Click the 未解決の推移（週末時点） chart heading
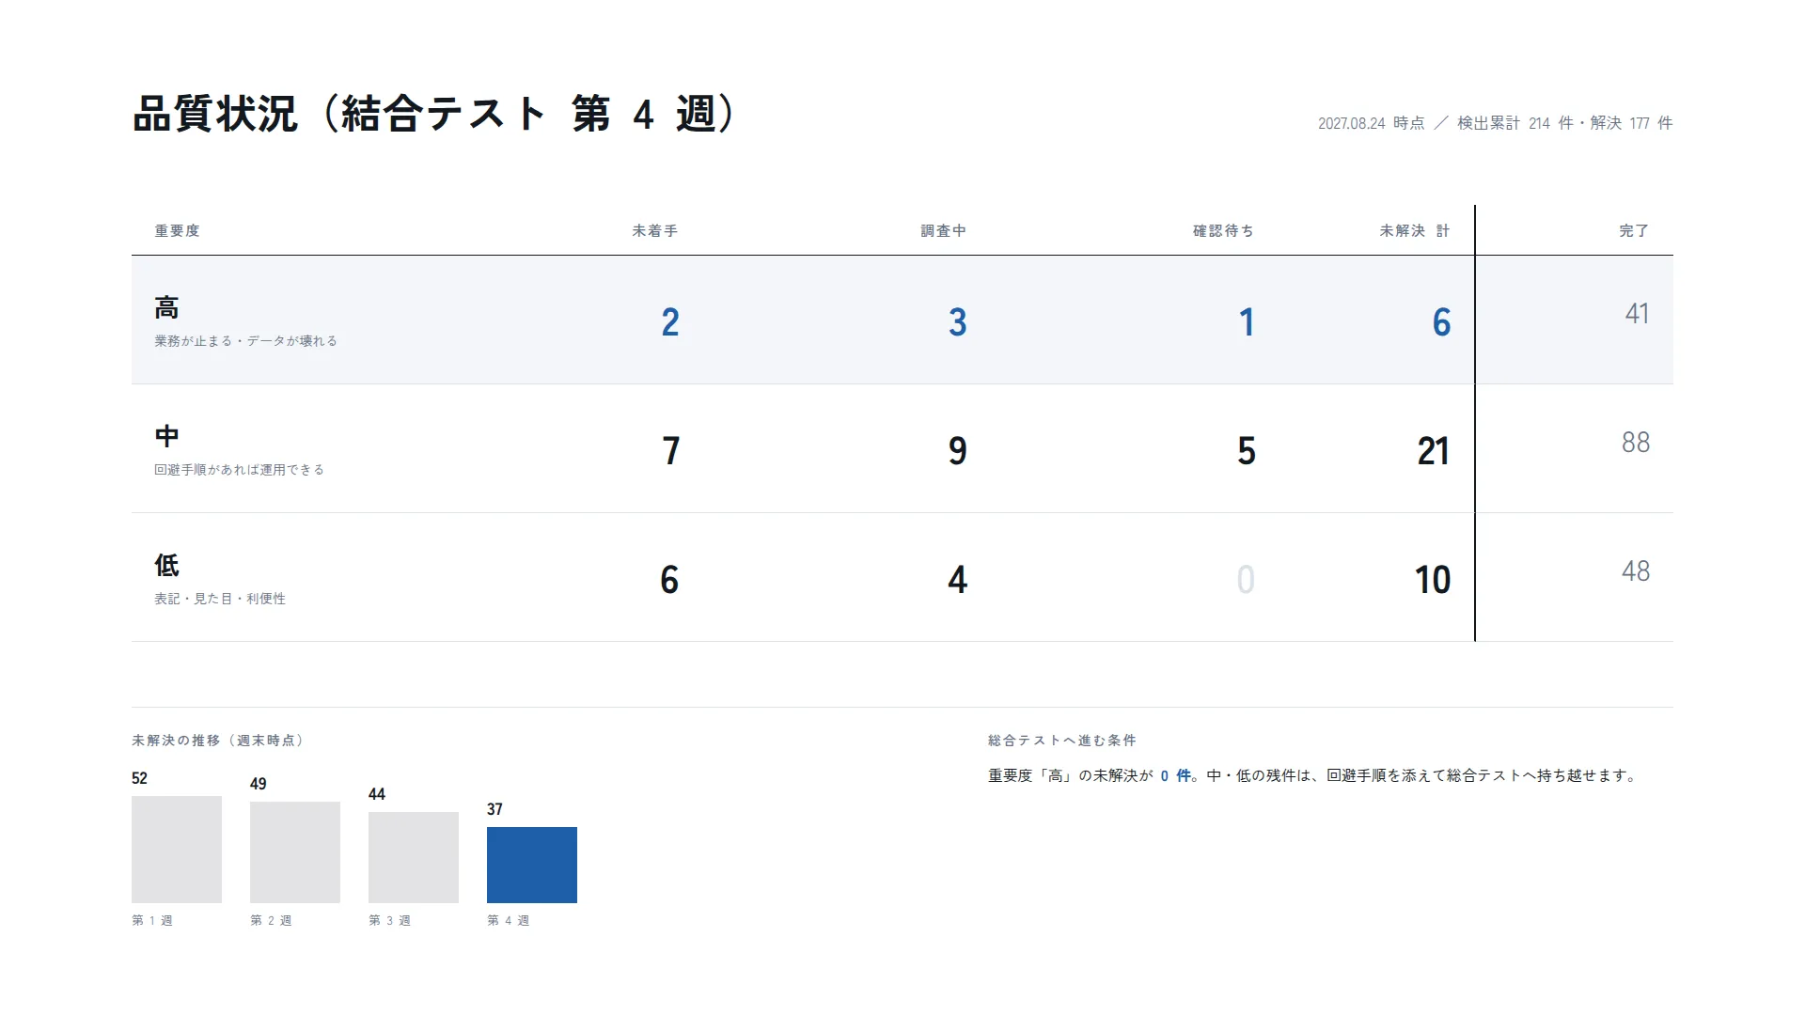The width and height of the screenshot is (1805, 1015). [x=219, y=741]
